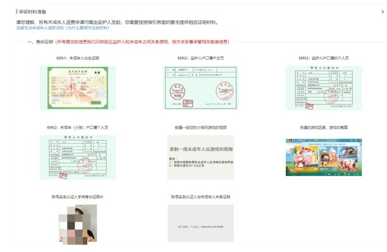View the 监护人户口簿户主页 sample image
387x252 pixels.
pyautogui.click(x=200, y=88)
